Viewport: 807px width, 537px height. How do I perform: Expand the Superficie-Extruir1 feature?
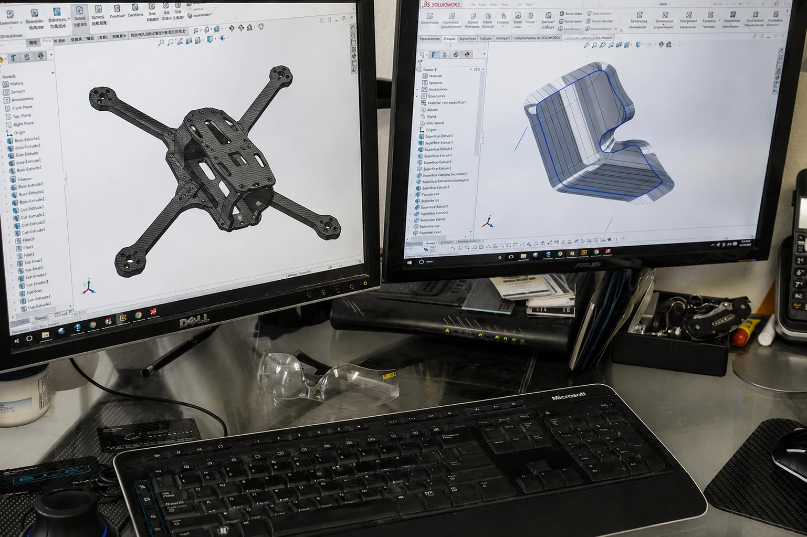click(413, 136)
